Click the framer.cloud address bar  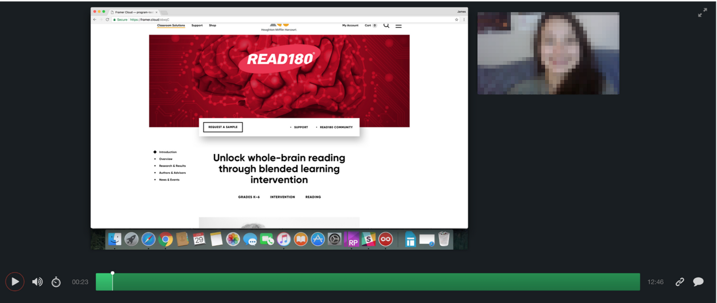(x=285, y=20)
